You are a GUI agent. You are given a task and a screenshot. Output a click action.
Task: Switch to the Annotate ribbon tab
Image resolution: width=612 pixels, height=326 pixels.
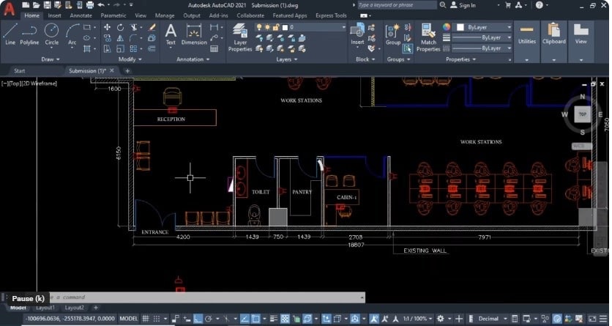81,15
